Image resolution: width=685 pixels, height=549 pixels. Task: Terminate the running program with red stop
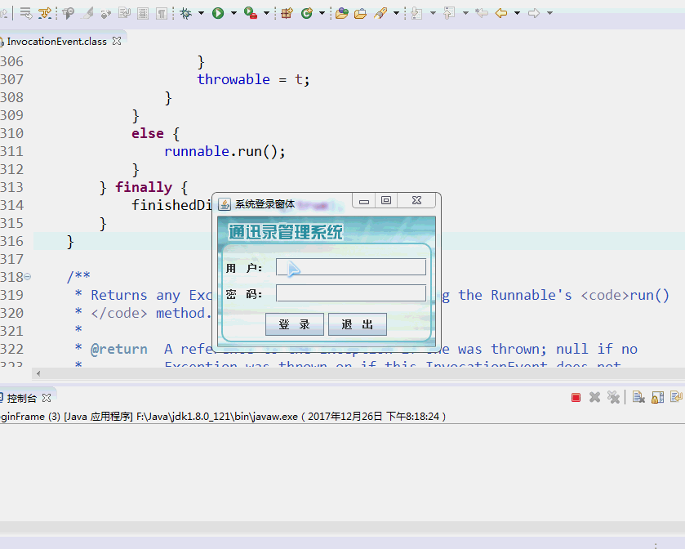click(x=576, y=397)
